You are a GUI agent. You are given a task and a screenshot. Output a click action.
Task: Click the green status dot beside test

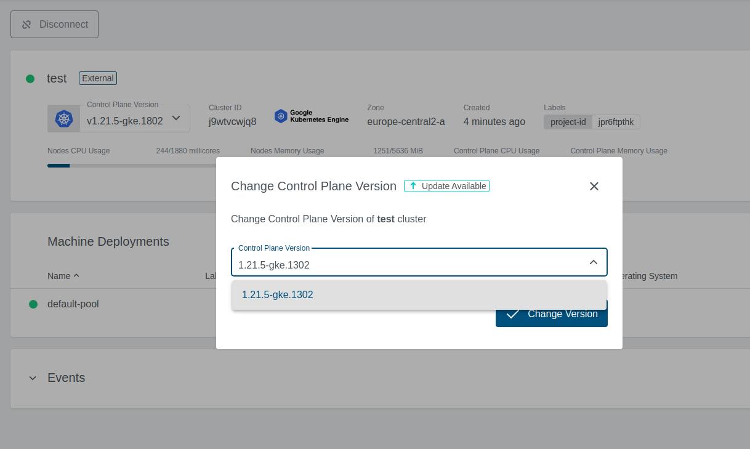[30, 79]
